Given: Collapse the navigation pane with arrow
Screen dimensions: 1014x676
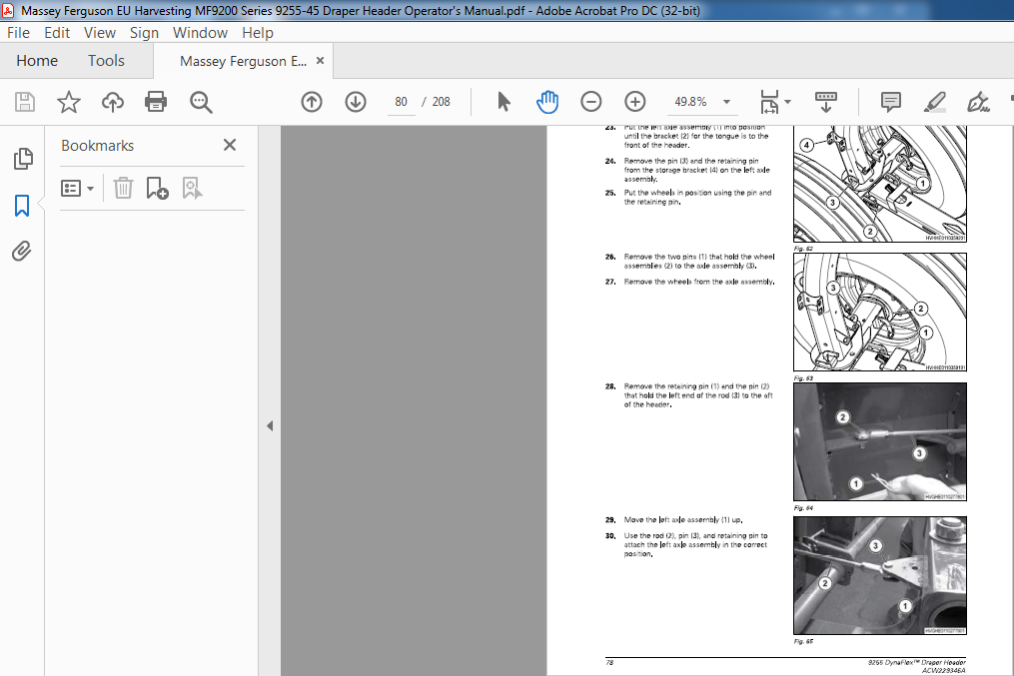Looking at the screenshot, I should point(270,426).
